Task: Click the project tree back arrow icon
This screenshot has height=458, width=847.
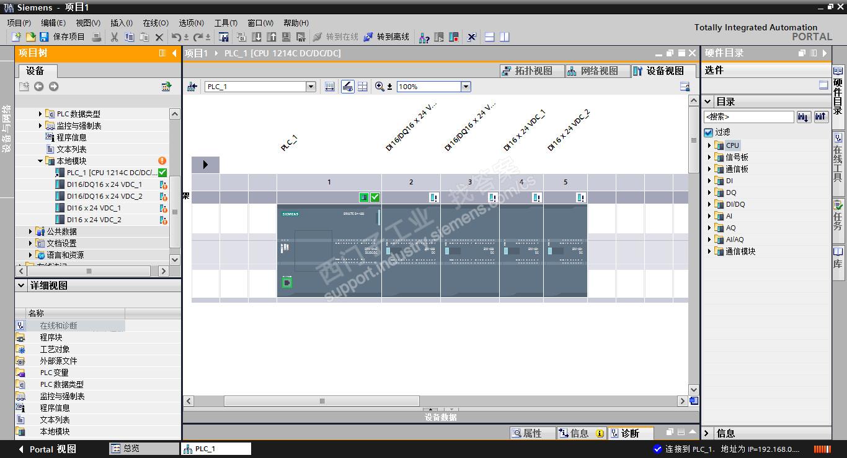Action: (x=38, y=87)
